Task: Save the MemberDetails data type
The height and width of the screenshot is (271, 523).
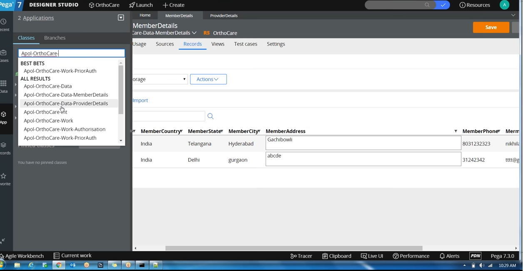Action: [491, 27]
